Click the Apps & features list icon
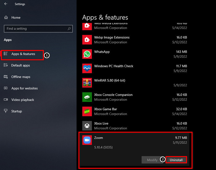The width and height of the screenshot is (216, 170). 6,54
